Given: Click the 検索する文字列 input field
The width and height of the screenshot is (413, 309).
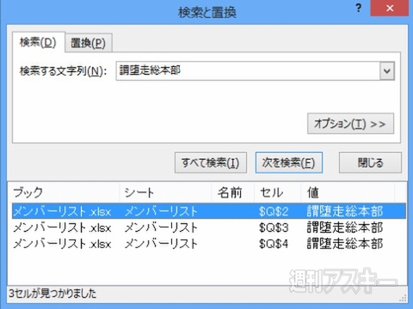Looking at the screenshot, I should click(x=248, y=70).
